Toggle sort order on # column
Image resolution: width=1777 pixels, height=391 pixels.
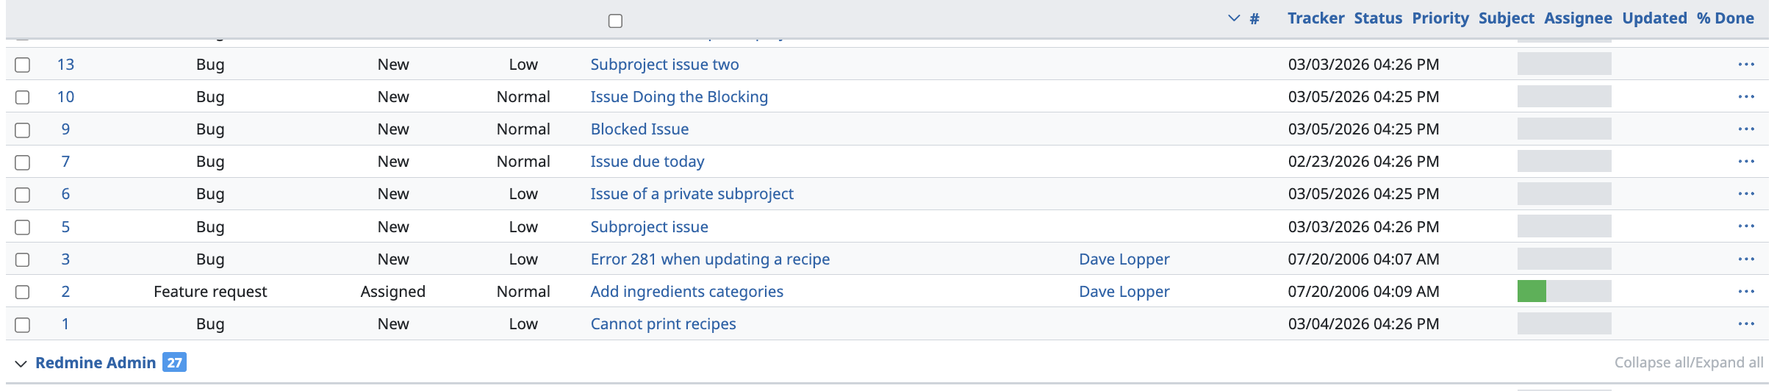coord(1254,18)
